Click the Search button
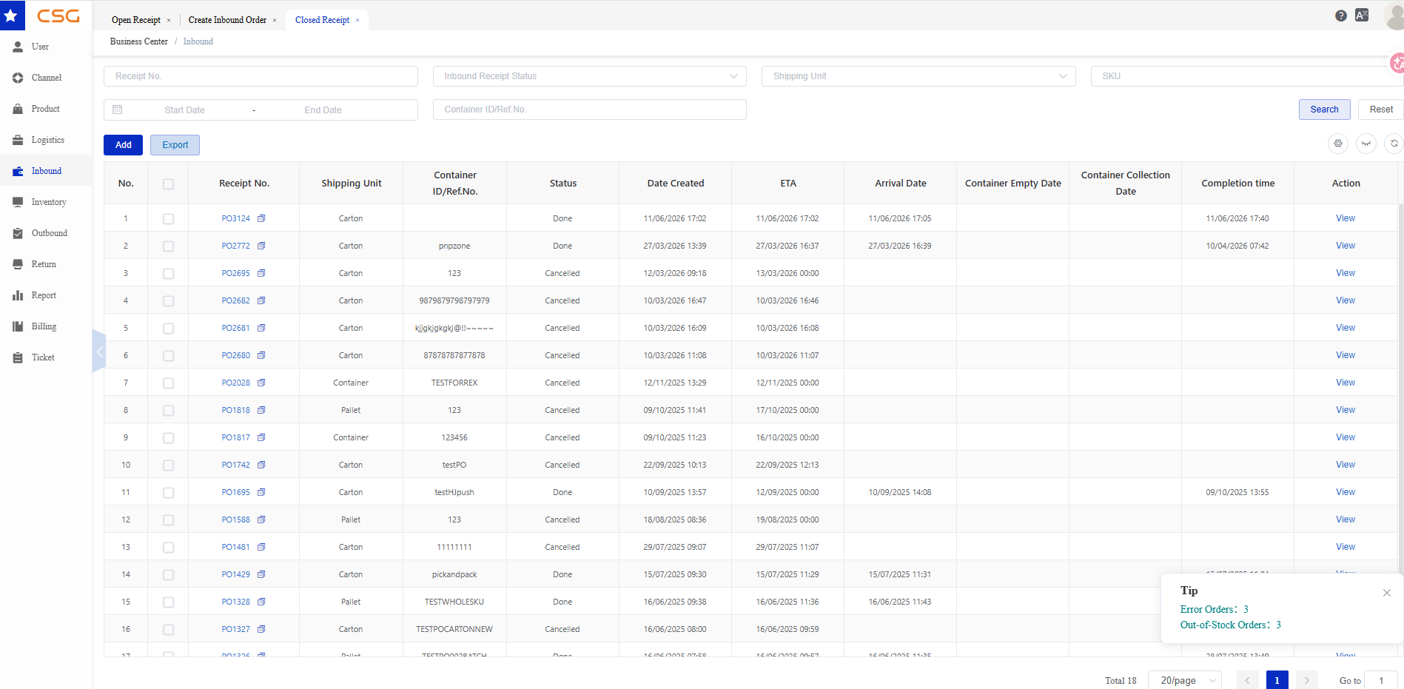This screenshot has width=1404, height=689. tap(1324, 110)
